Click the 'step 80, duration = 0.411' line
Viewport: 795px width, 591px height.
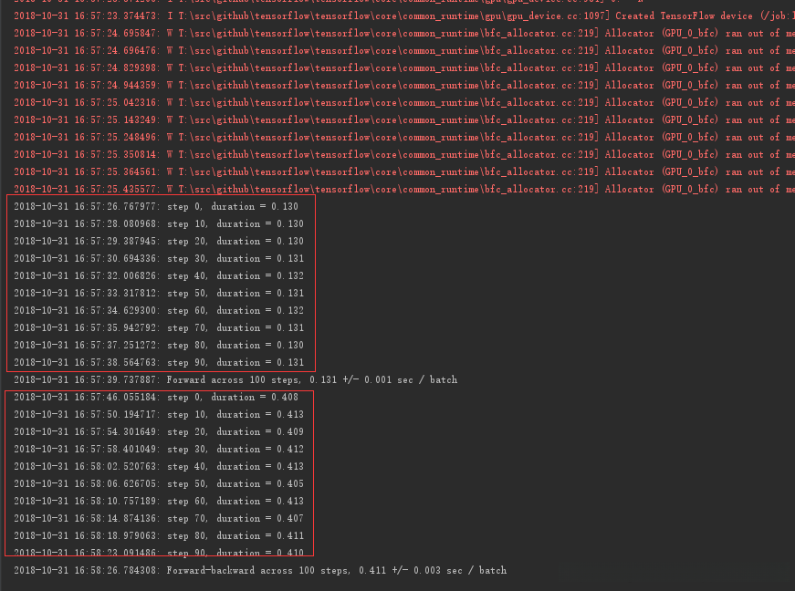click(158, 536)
